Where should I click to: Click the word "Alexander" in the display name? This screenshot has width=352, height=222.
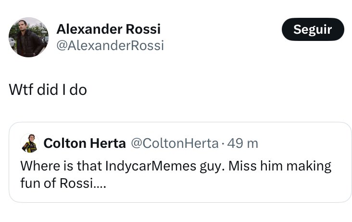pos(89,29)
